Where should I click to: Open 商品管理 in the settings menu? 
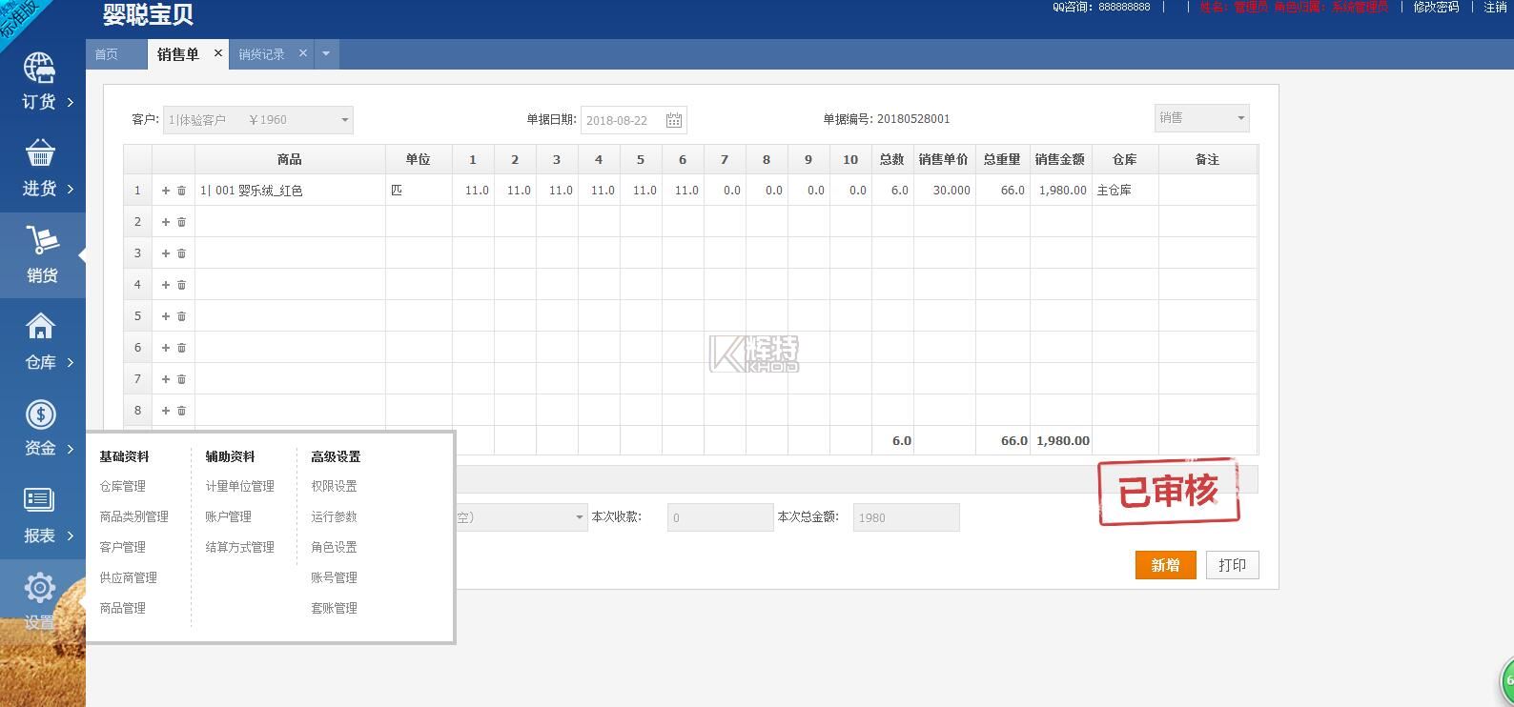(123, 608)
